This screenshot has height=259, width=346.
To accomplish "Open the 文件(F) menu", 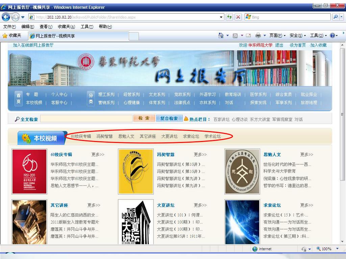I will point(9,27).
